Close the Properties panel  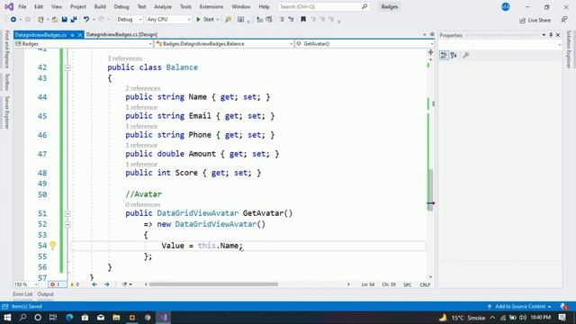(558, 35)
